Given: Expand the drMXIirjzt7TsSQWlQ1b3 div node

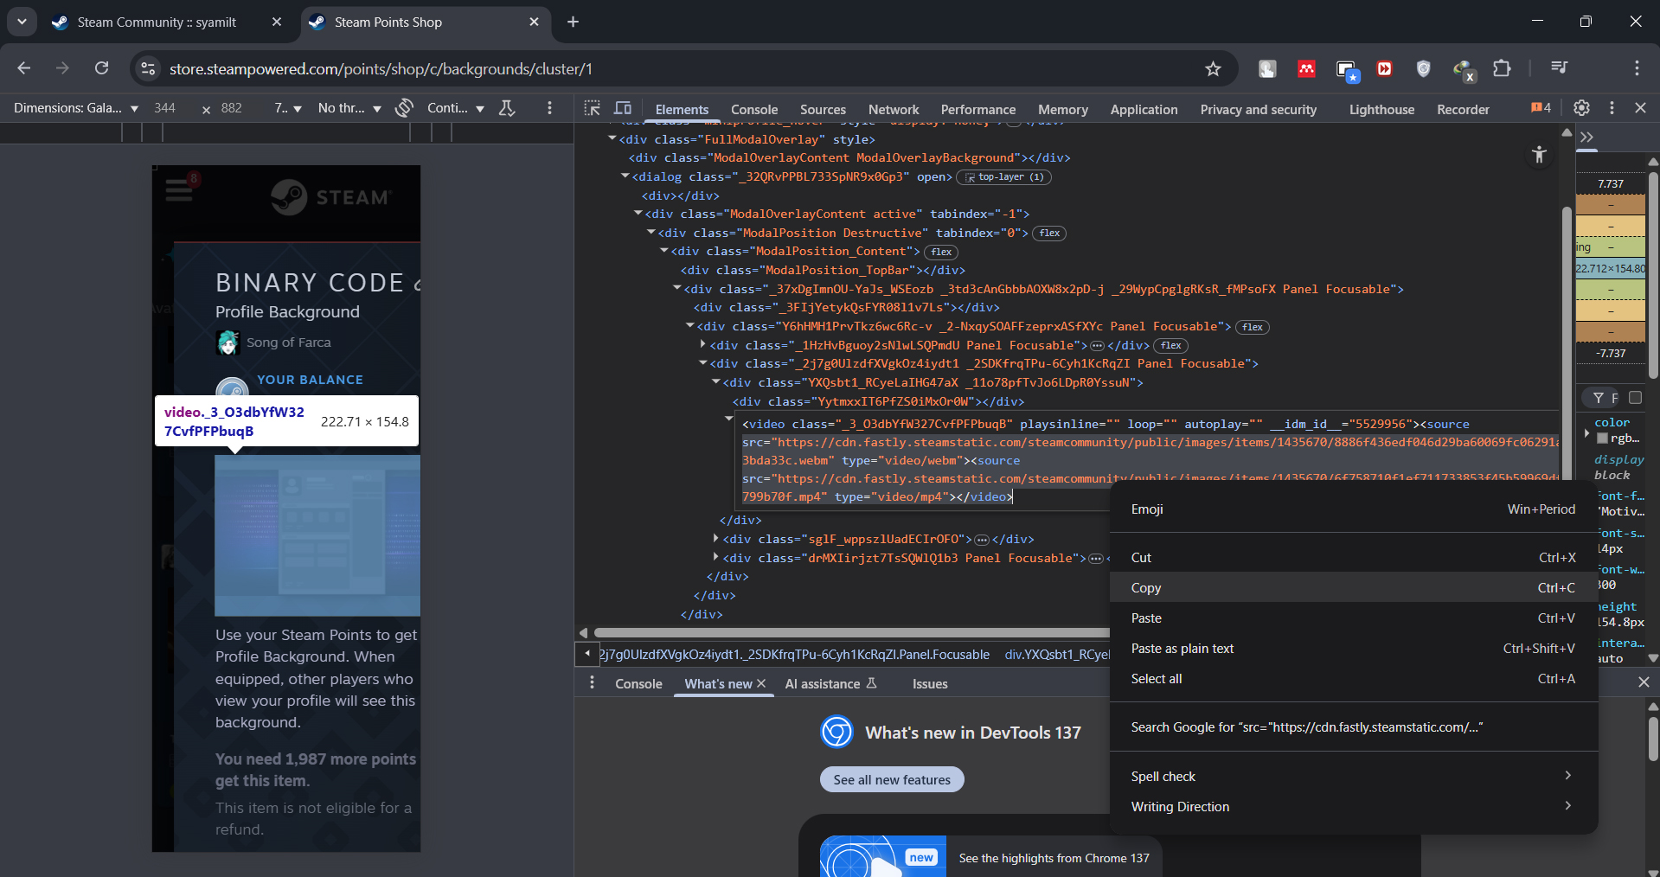Looking at the screenshot, I should click(716, 558).
